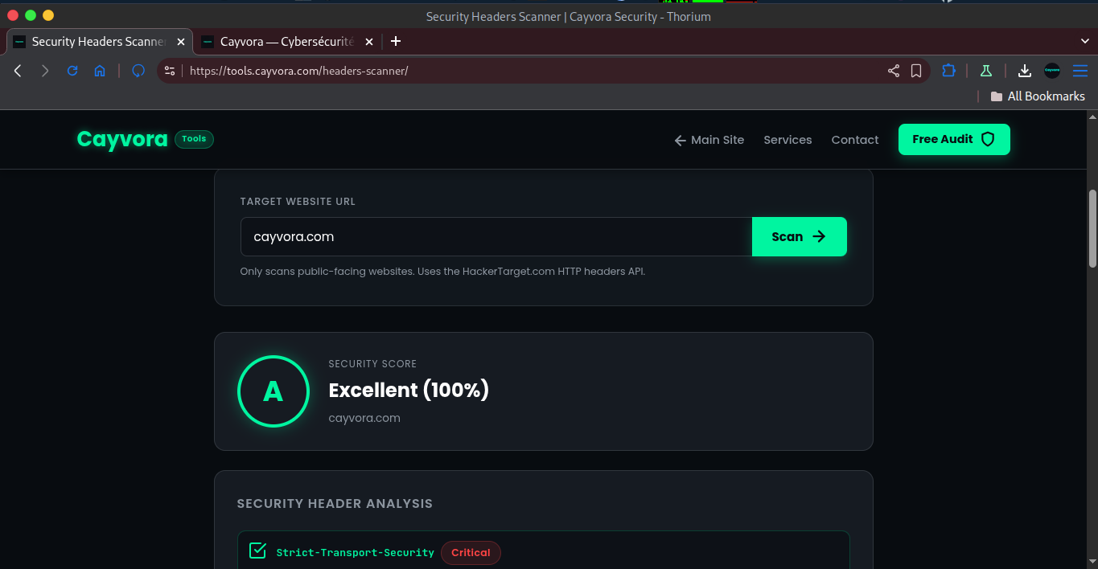1098x569 pixels.
Task: Switch to the Cayvora — Cybersécurité tab
Action: [287, 42]
